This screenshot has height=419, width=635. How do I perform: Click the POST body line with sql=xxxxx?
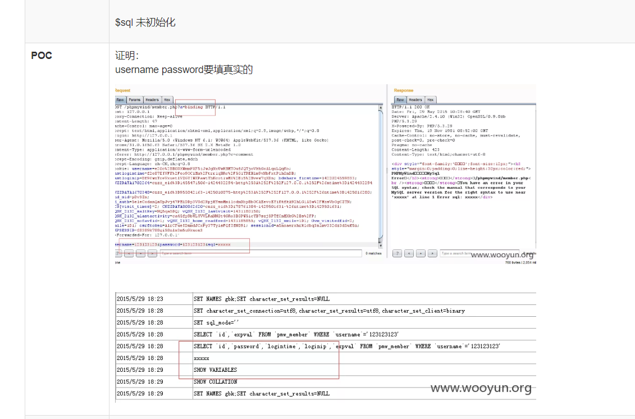pyautogui.click(x=174, y=245)
